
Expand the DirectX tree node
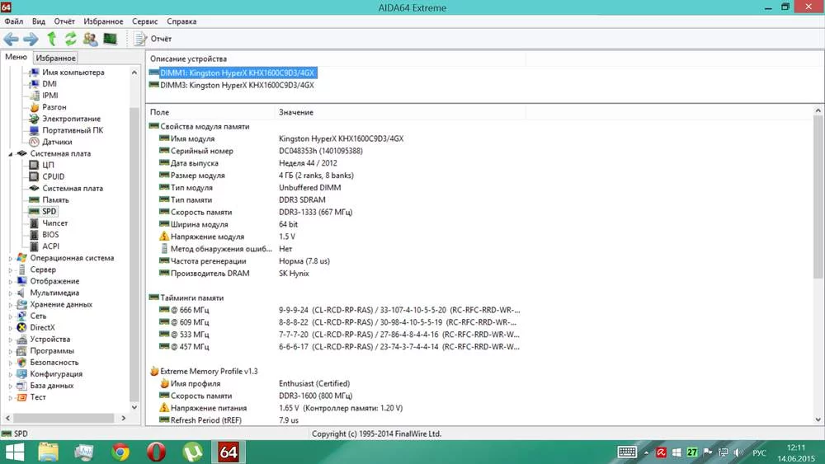pos(10,328)
